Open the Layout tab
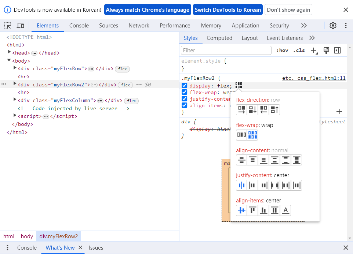 (250, 38)
